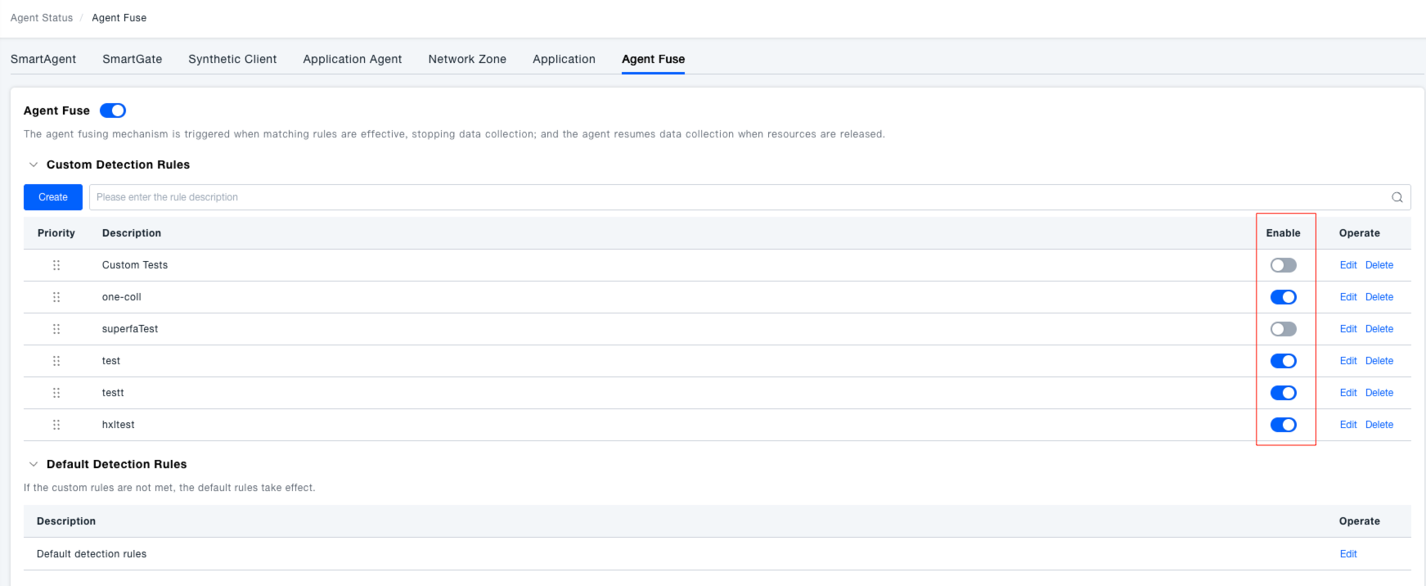1426x586 pixels.
Task: Disable the main Agent Fuse switch
Action: pos(113,110)
